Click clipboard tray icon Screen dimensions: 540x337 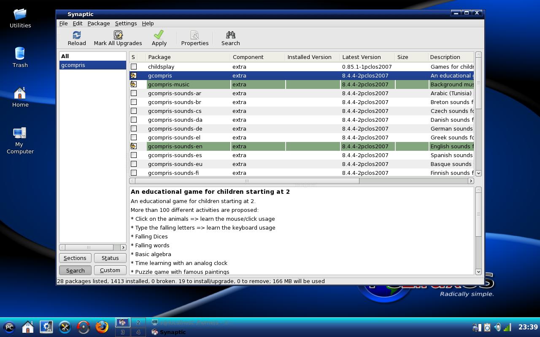487,327
